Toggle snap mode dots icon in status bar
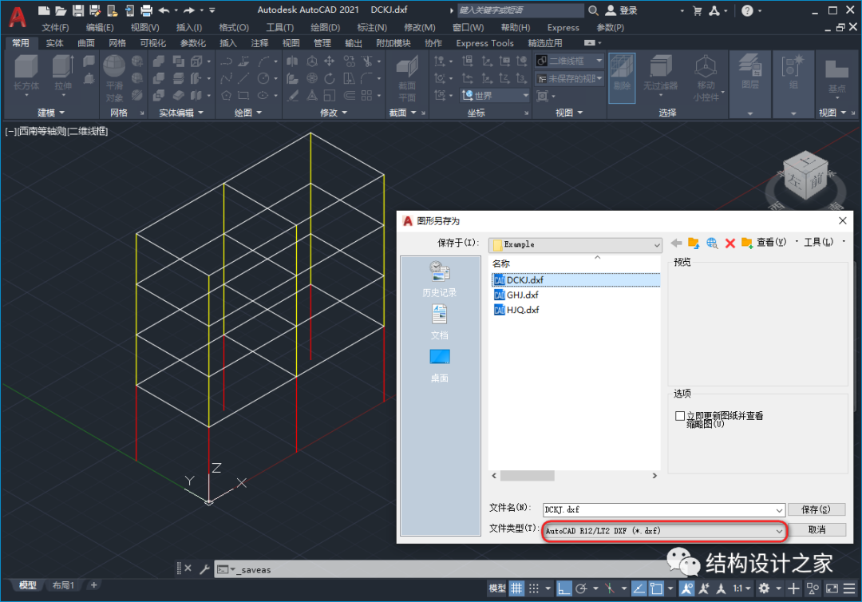Screen dimensions: 862x602 point(534,588)
